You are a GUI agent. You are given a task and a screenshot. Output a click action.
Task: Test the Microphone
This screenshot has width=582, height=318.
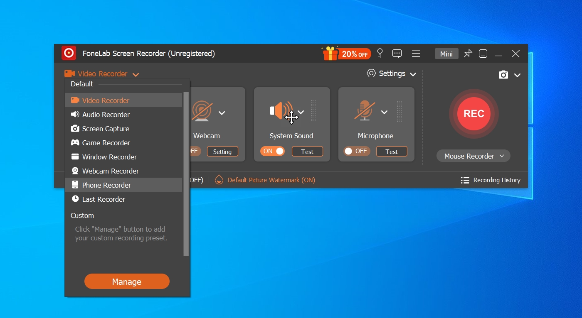[x=392, y=152]
